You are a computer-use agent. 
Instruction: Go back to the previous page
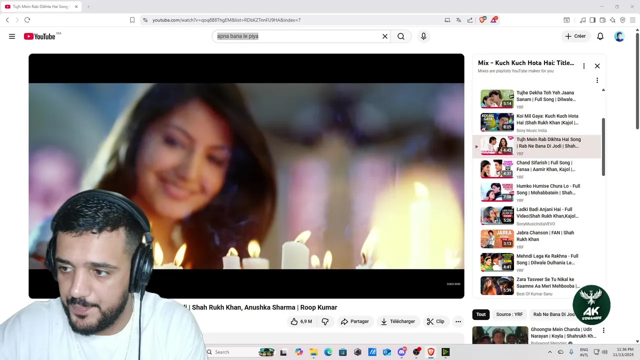[x=7, y=20]
